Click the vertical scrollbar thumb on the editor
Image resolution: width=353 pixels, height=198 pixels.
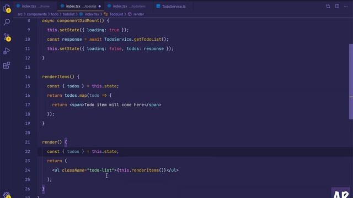[x=351, y=81]
